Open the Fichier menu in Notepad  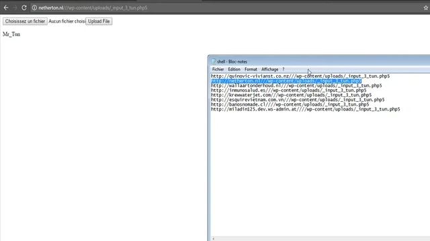(x=218, y=70)
